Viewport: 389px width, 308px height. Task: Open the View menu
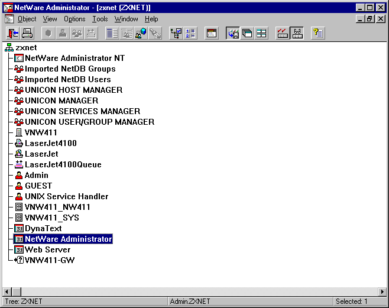50,19
